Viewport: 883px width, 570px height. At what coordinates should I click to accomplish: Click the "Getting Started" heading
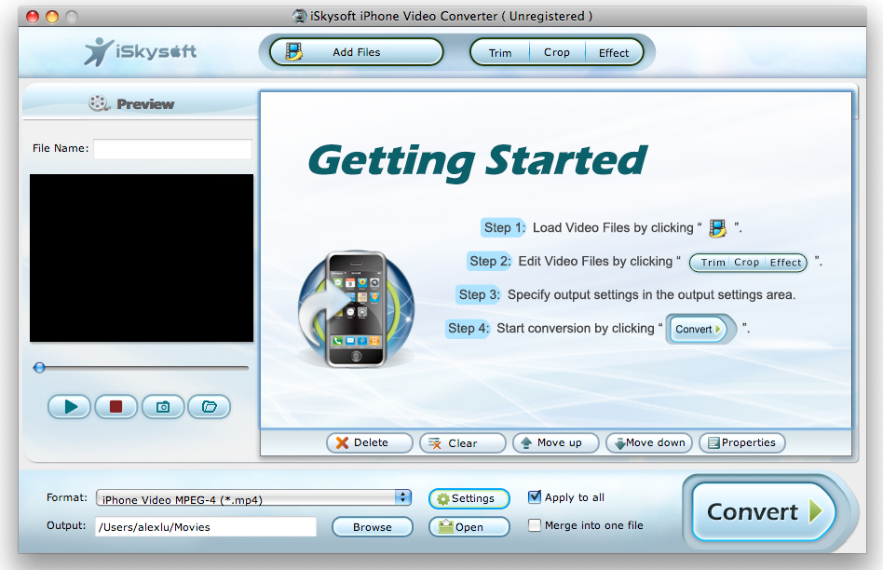[x=478, y=162]
